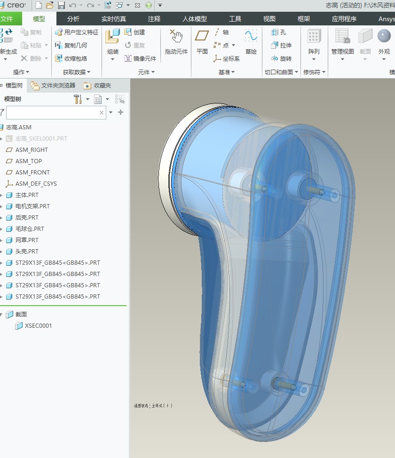
Task: Click the 创建 create component button
Action: 134,32
